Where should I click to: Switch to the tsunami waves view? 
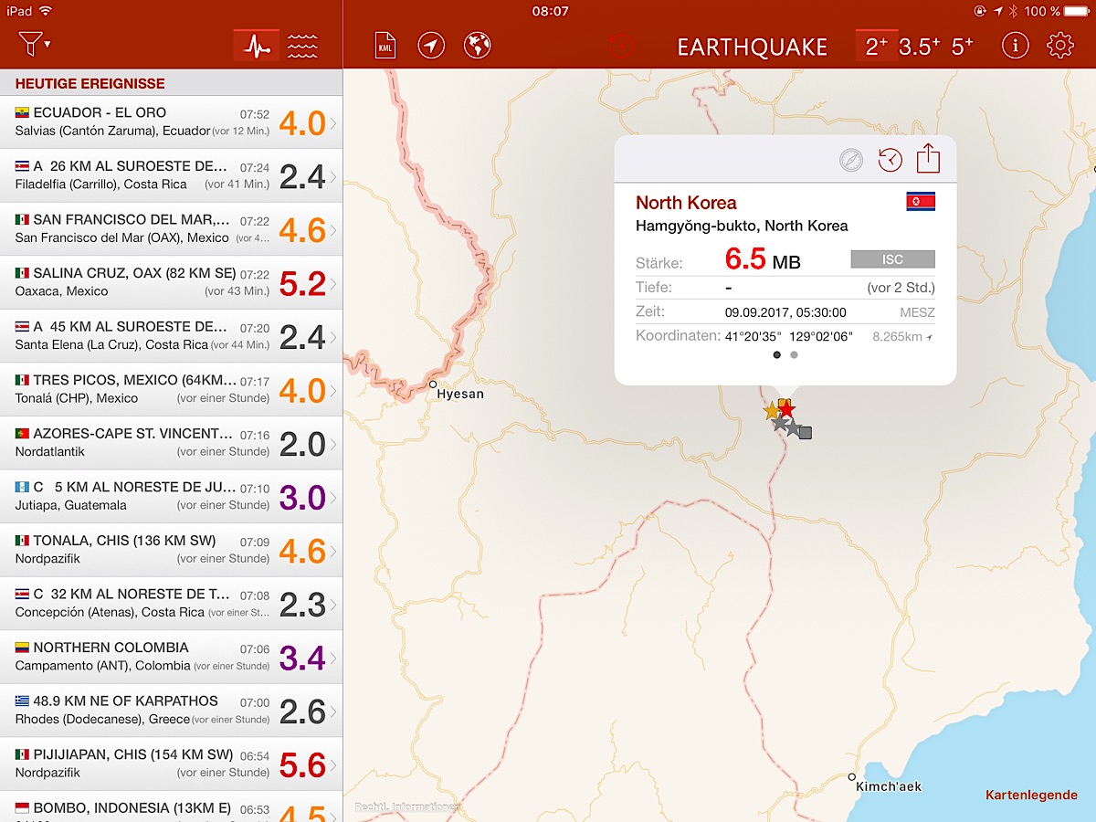coord(302,46)
